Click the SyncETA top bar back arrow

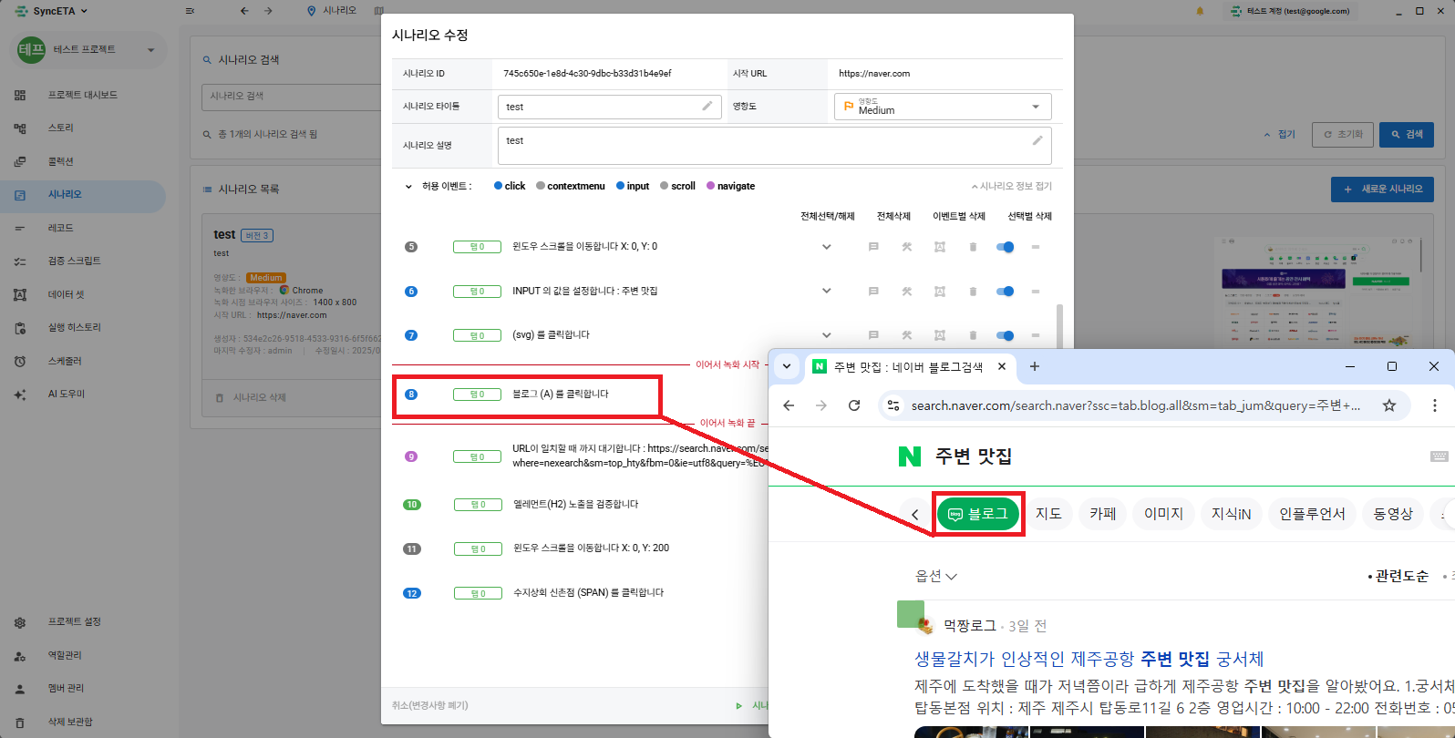point(244,11)
